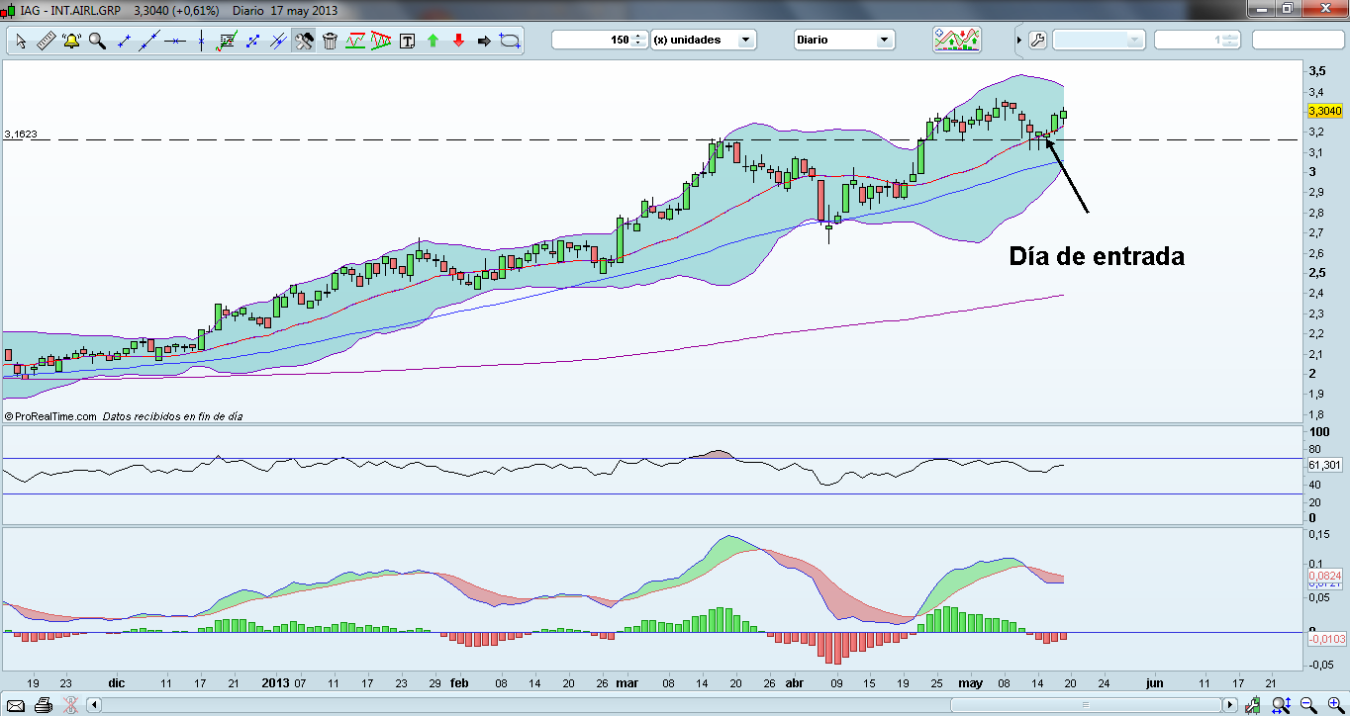Click the horizontal scrollbar thumb
The width and height of the screenshot is (1350, 716).
pyautogui.click(x=1085, y=705)
